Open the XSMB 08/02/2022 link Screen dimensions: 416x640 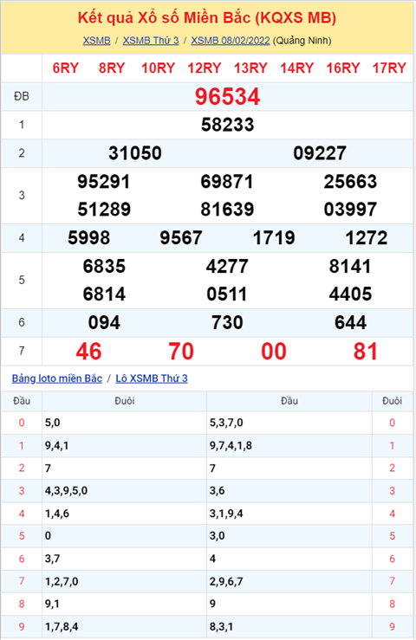point(231,41)
